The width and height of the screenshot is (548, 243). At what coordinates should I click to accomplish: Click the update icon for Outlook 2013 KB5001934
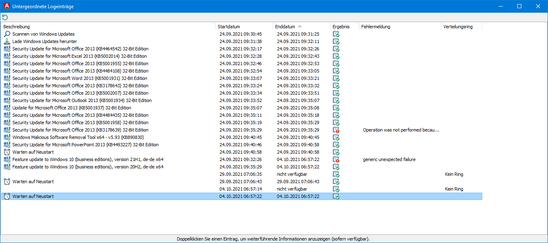7,100
